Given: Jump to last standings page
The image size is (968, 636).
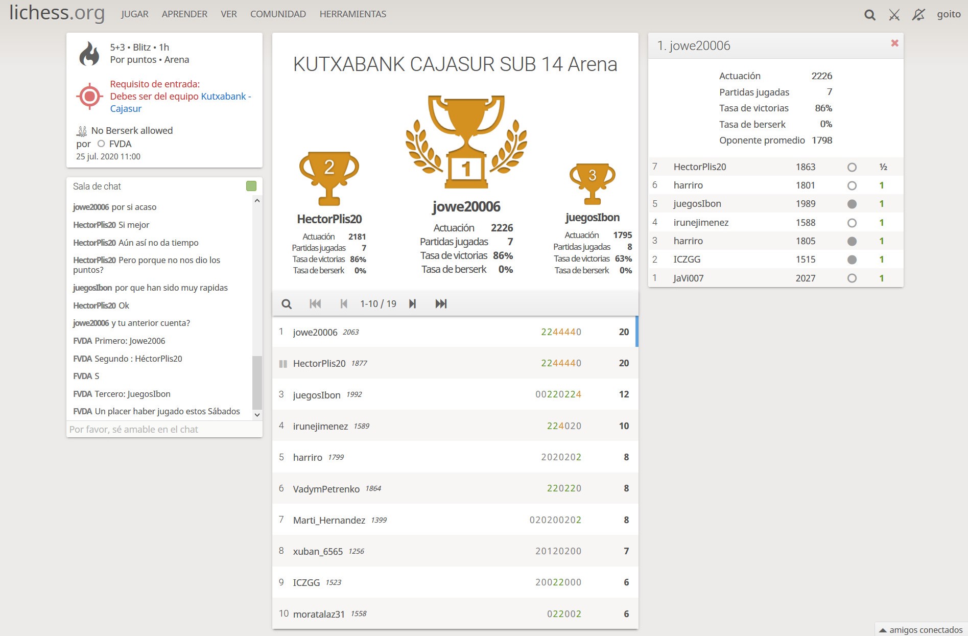Looking at the screenshot, I should pyautogui.click(x=441, y=304).
